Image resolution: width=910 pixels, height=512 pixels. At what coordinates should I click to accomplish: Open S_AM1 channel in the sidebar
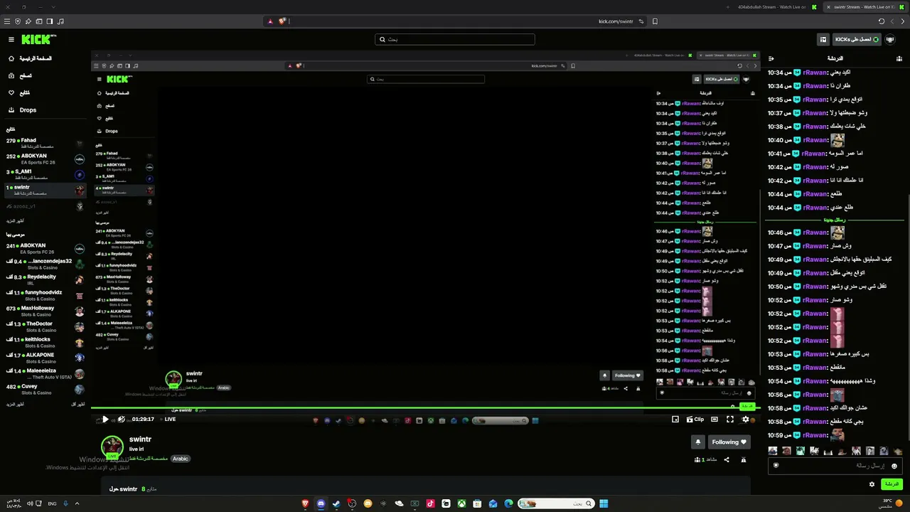click(x=45, y=175)
